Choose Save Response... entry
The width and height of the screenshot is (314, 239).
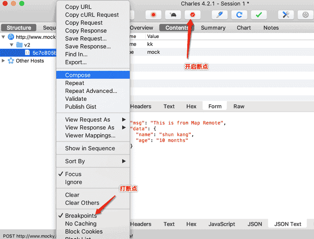[x=93, y=46]
